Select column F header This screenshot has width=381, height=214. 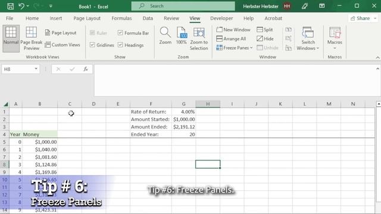[x=151, y=104]
